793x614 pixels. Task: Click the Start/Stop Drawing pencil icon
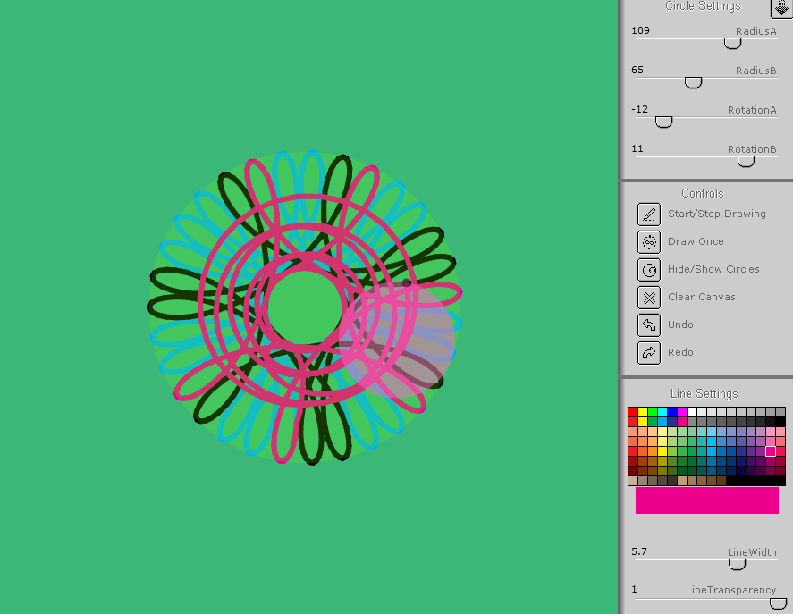[x=649, y=214]
